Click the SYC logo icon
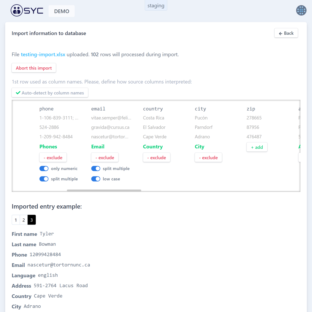The image size is (312, 312). pos(16,10)
